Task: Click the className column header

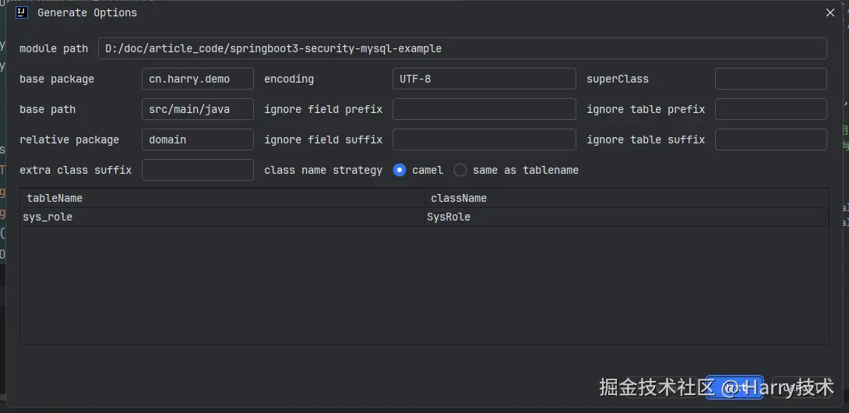Action: pyautogui.click(x=625, y=198)
